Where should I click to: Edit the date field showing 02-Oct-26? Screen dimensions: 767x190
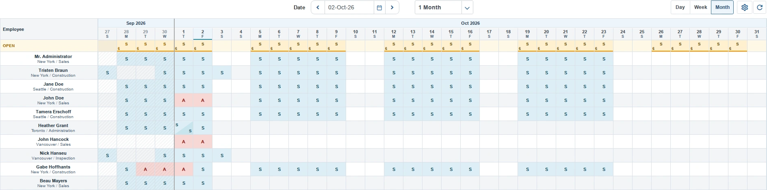pyautogui.click(x=349, y=7)
